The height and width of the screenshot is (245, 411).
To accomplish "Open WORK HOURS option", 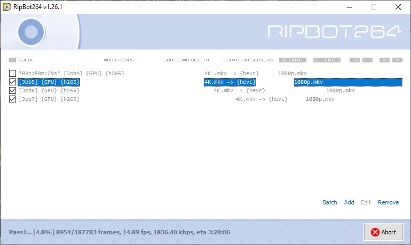I will pyautogui.click(x=118, y=60).
